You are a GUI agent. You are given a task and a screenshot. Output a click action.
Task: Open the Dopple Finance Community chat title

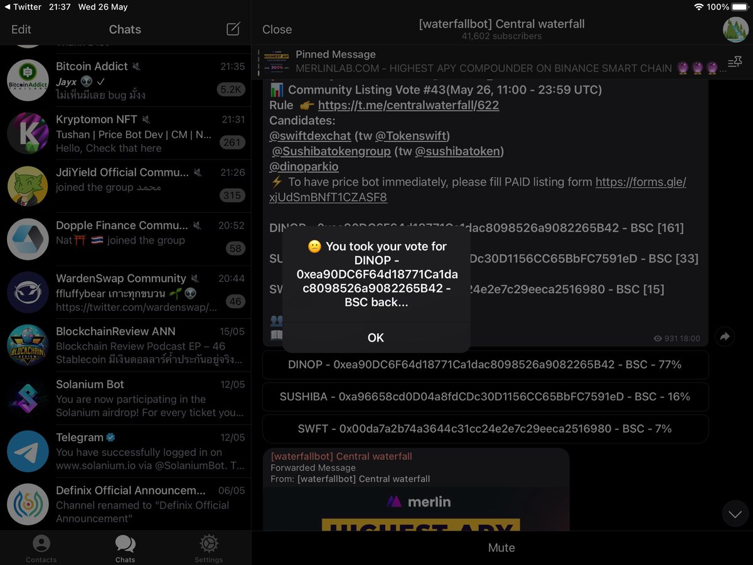pyautogui.click(x=122, y=225)
